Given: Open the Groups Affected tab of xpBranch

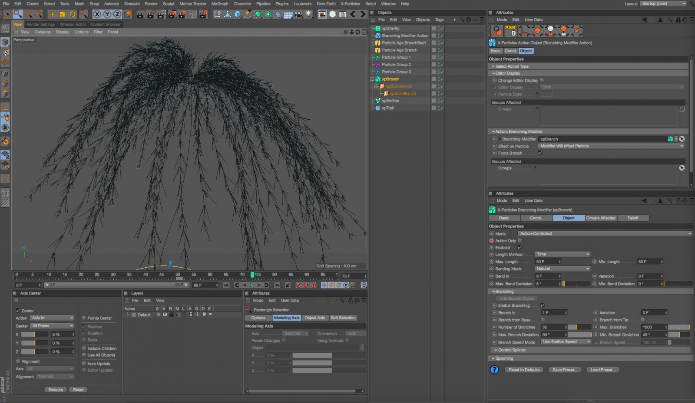Looking at the screenshot, I should [601, 218].
